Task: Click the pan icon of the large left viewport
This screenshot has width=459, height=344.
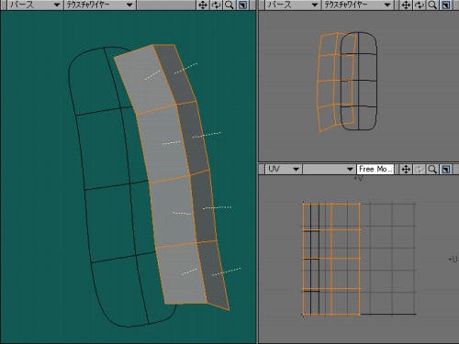Action: [x=203, y=5]
